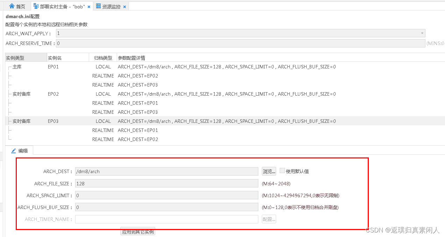Image resolution: width=445 pixels, height=237 pixels.
Task: Select the 实时备库 EP02 LOCAL row
Action: 225,94
